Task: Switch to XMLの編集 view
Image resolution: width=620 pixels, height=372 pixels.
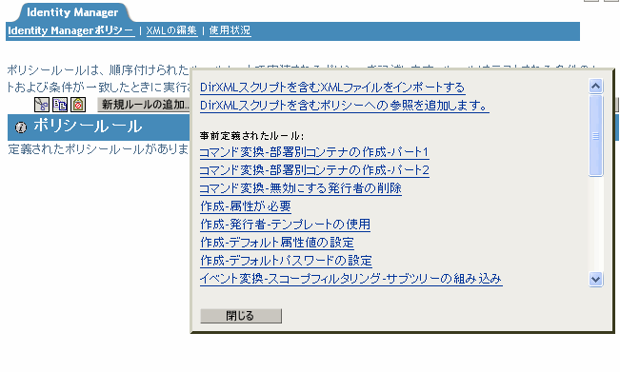Action: click(x=171, y=30)
